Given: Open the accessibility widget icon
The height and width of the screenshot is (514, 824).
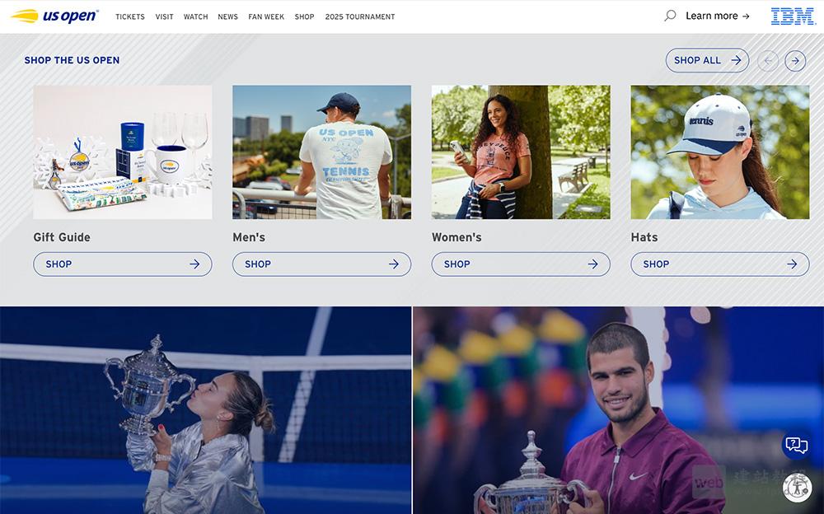Looking at the screenshot, I should pos(797,487).
